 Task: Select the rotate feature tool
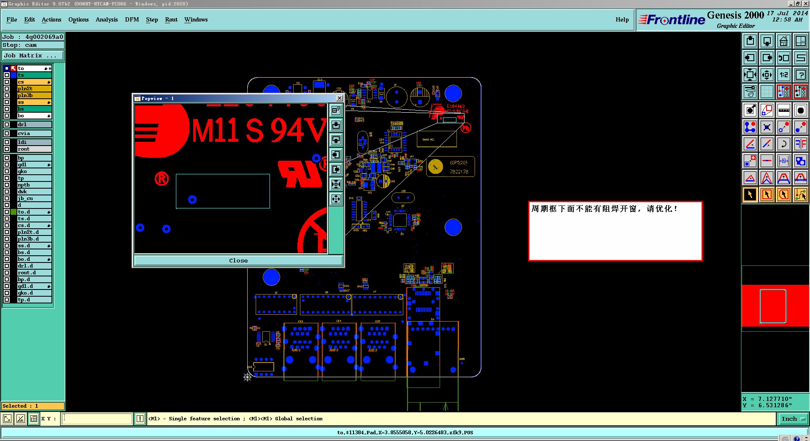click(784, 144)
